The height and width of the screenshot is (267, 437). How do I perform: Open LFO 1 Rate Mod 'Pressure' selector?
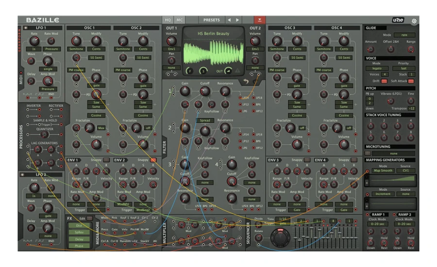click(x=51, y=49)
